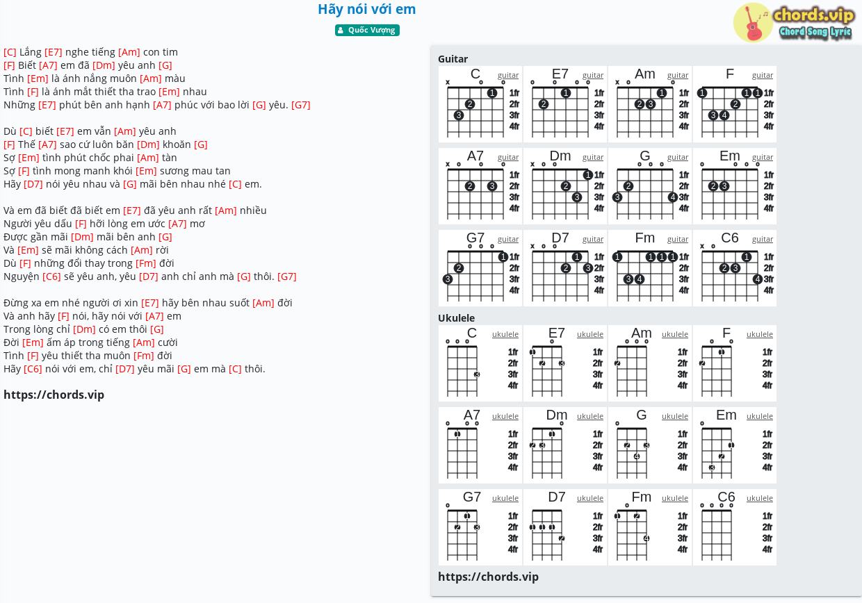Click the guitar C6 chord diagram
Screen dimensions: 862x603
[735, 268]
